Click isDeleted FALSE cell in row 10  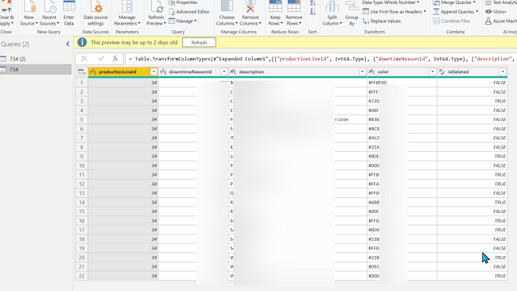(x=472, y=165)
